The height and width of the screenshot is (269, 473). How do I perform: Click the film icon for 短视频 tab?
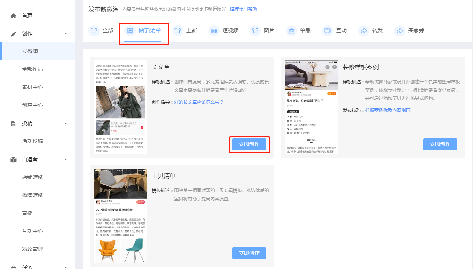point(214,31)
